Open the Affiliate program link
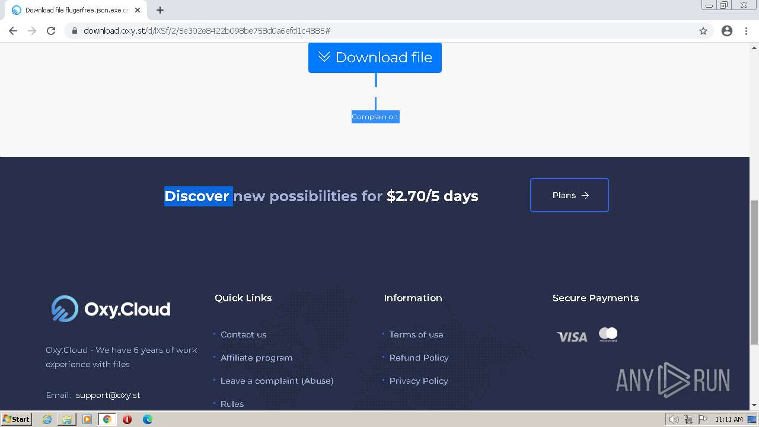 click(x=256, y=358)
